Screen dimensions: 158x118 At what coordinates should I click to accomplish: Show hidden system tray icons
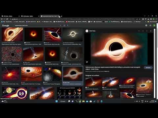coord(135,101)
